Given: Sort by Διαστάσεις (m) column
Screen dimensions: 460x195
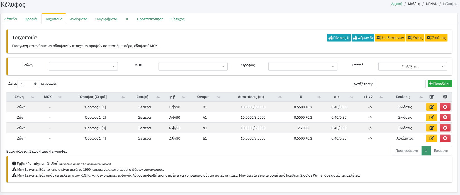Looking at the screenshot, I should pos(250,97).
